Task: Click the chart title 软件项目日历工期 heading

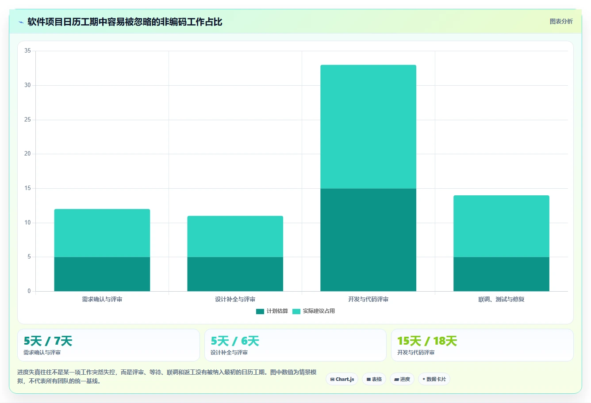Action: (125, 22)
